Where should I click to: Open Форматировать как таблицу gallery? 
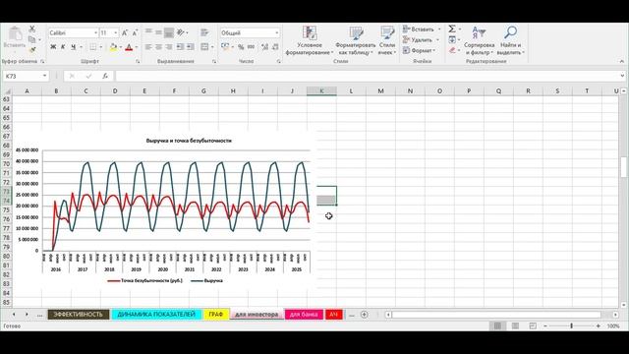[x=356, y=40]
